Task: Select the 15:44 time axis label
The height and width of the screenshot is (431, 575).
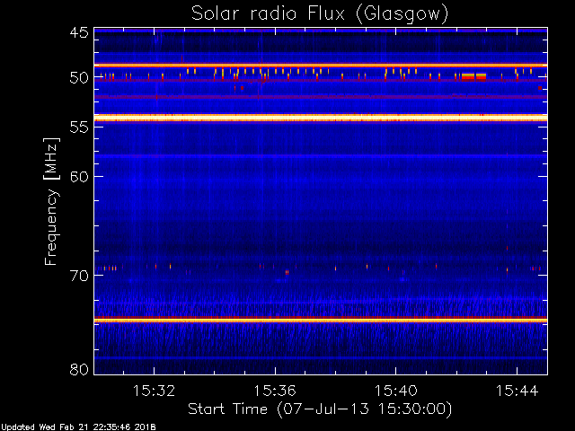Action: tap(517, 391)
